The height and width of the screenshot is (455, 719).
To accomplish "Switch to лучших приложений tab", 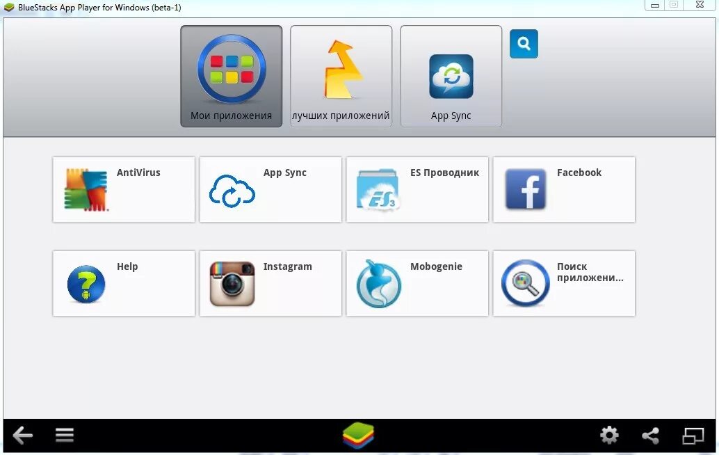I will click(341, 76).
